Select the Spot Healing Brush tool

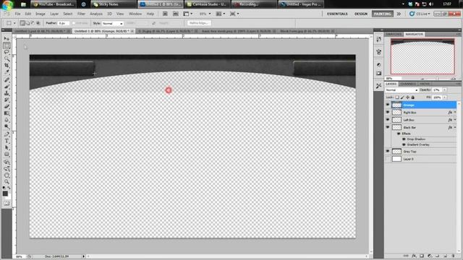click(x=7, y=79)
